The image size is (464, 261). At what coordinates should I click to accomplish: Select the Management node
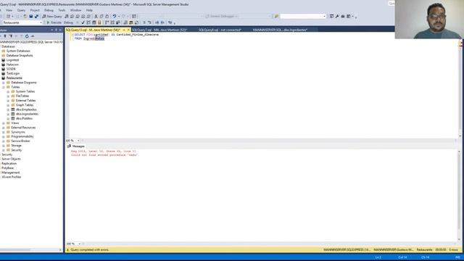pos(10,173)
